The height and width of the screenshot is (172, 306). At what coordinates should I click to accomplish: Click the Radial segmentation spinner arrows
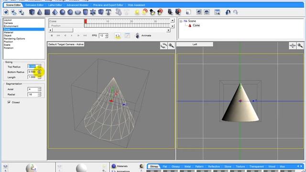tap(39, 95)
